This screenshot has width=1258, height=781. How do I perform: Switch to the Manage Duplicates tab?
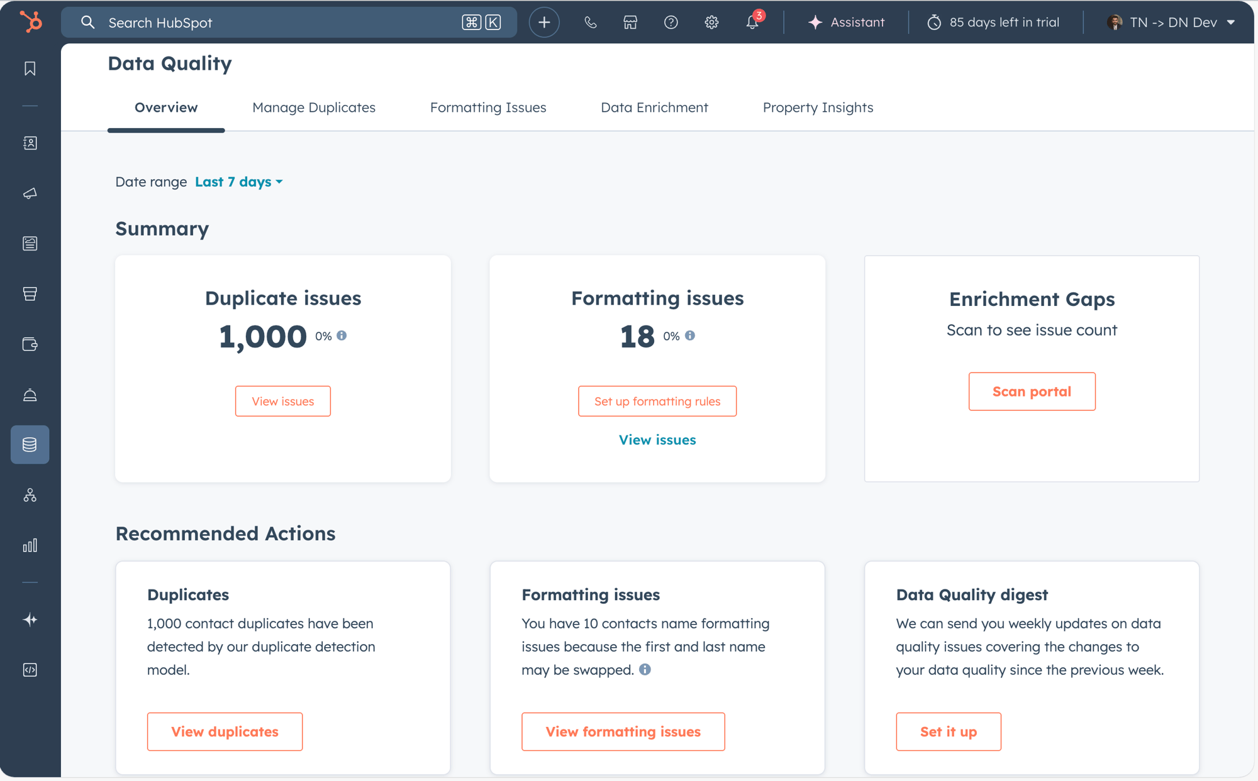(314, 107)
